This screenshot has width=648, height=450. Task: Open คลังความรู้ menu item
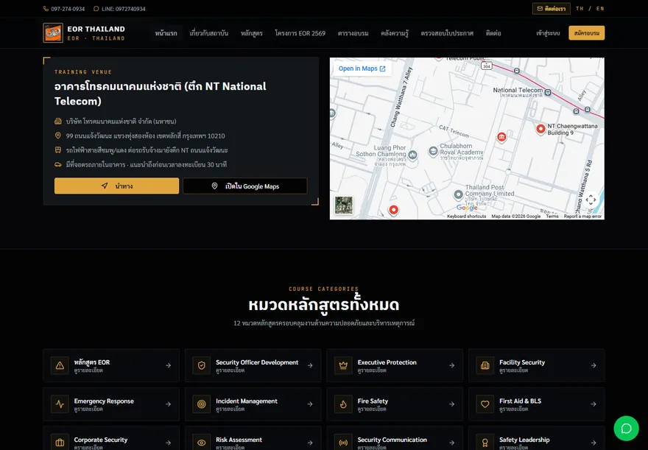tap(395, 33)
